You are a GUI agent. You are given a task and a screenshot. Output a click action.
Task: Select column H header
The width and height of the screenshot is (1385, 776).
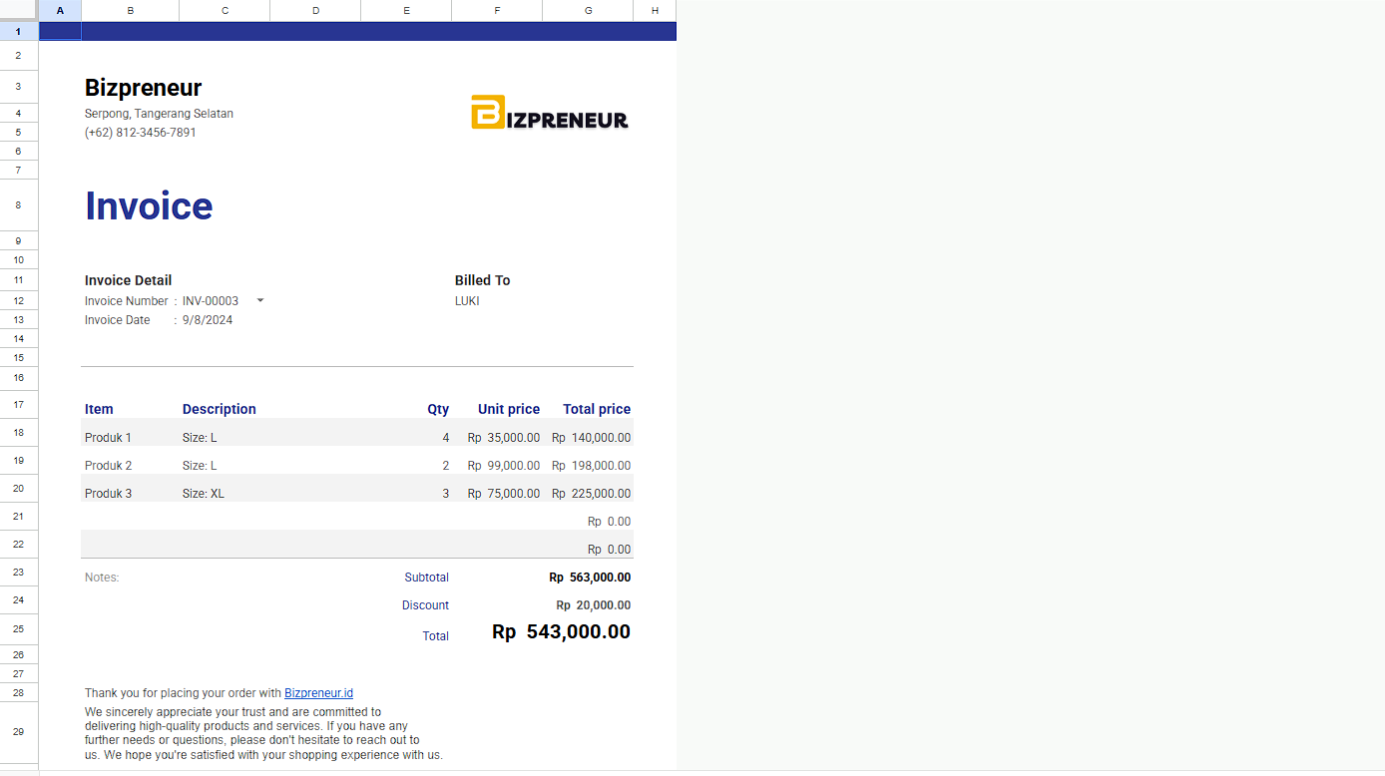pos(655,10)
